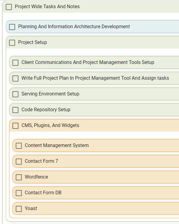This screenshot has height=224, width=179.
Task: Select the Wordfence task label
Action: (x=37, y=177)
